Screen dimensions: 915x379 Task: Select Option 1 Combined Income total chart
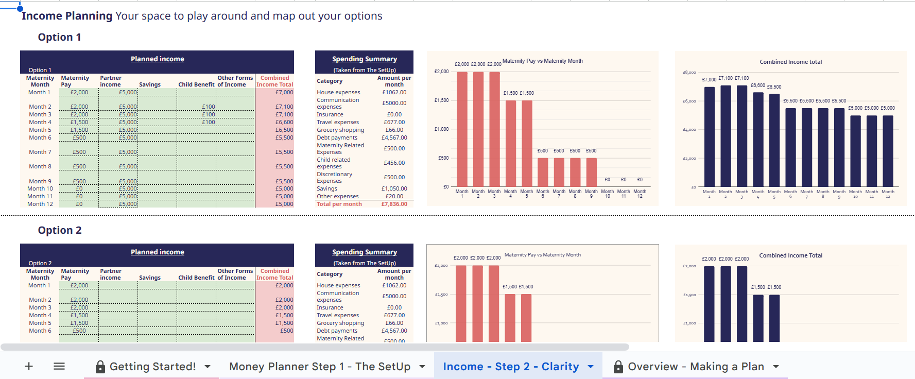[791, 129]
